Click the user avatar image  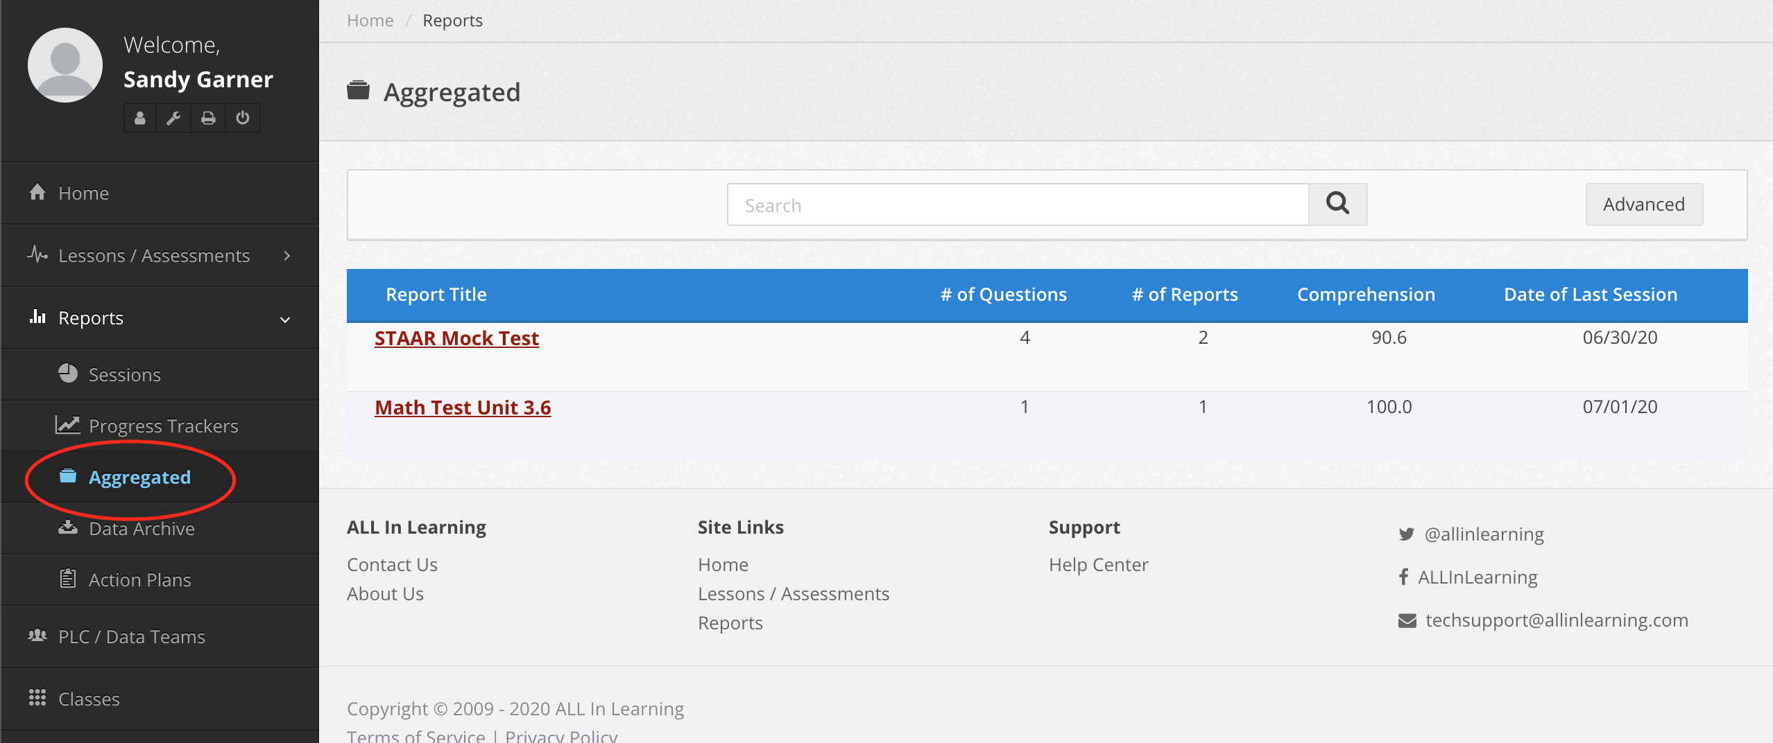coord(65,65)
